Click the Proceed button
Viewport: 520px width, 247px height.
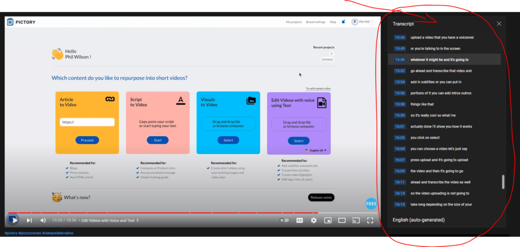click(87, 140)
